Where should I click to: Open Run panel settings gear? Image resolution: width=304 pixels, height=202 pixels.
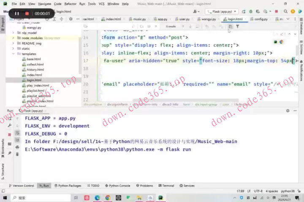pyautogui.click(x=288, y=111)
